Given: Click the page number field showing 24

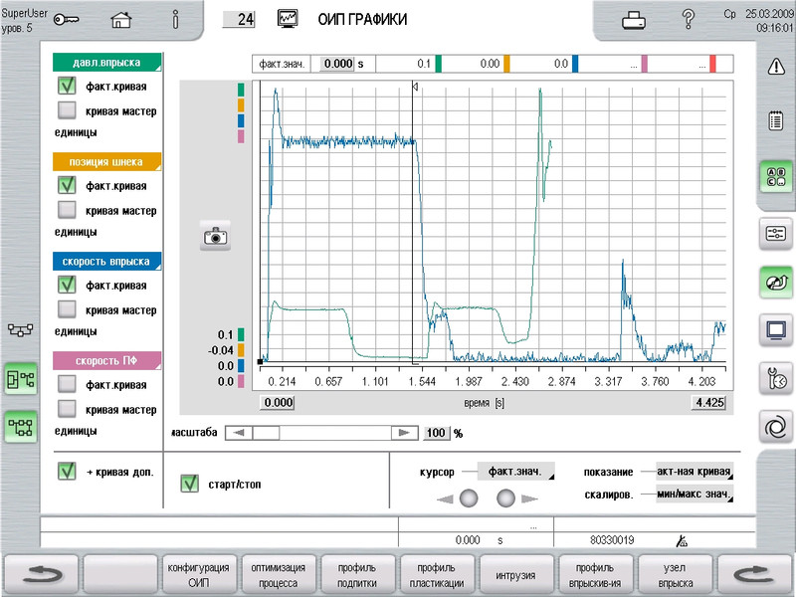Looking at the screenshot, I should coord(239,19).
